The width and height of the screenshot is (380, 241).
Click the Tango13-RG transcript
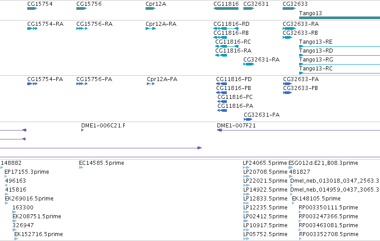(339, 64)
